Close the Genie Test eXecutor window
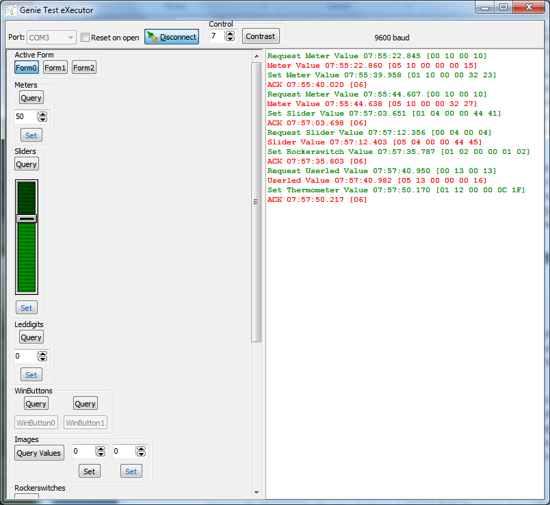This screenshot has width=550, height=505. click(529, 7)
